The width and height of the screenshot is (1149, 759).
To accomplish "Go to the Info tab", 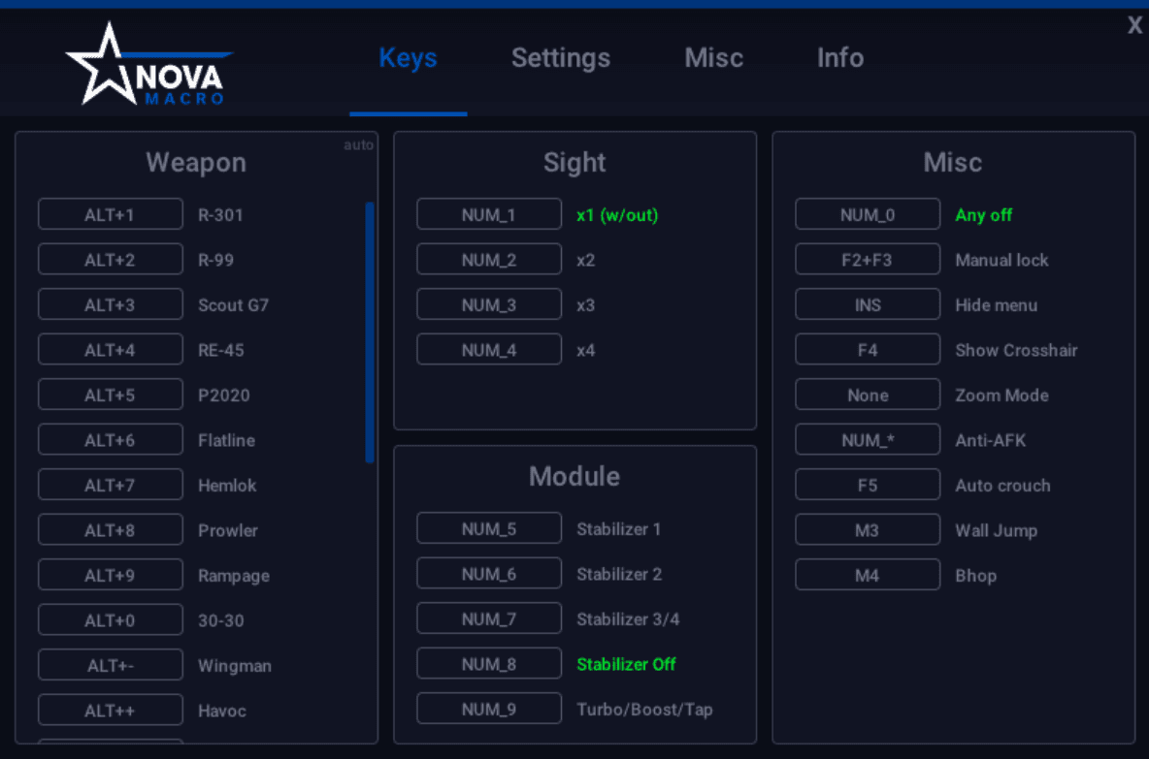I will coord(840,58).
